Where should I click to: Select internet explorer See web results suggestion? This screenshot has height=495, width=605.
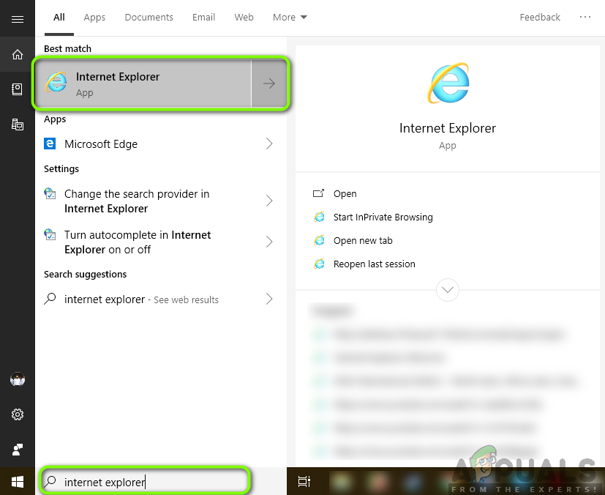tap(161, 299)
